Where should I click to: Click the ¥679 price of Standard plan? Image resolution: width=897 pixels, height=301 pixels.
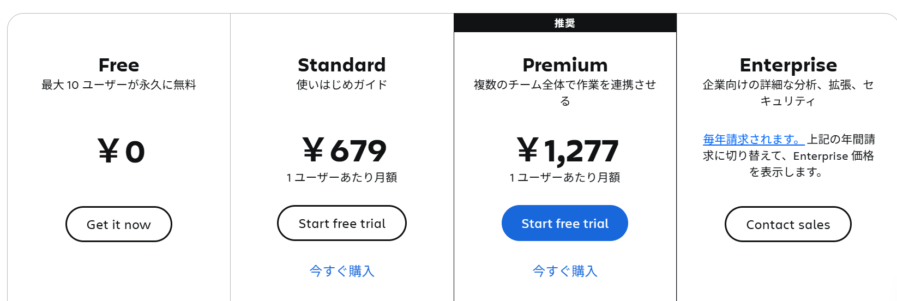[x=344, y=150]
